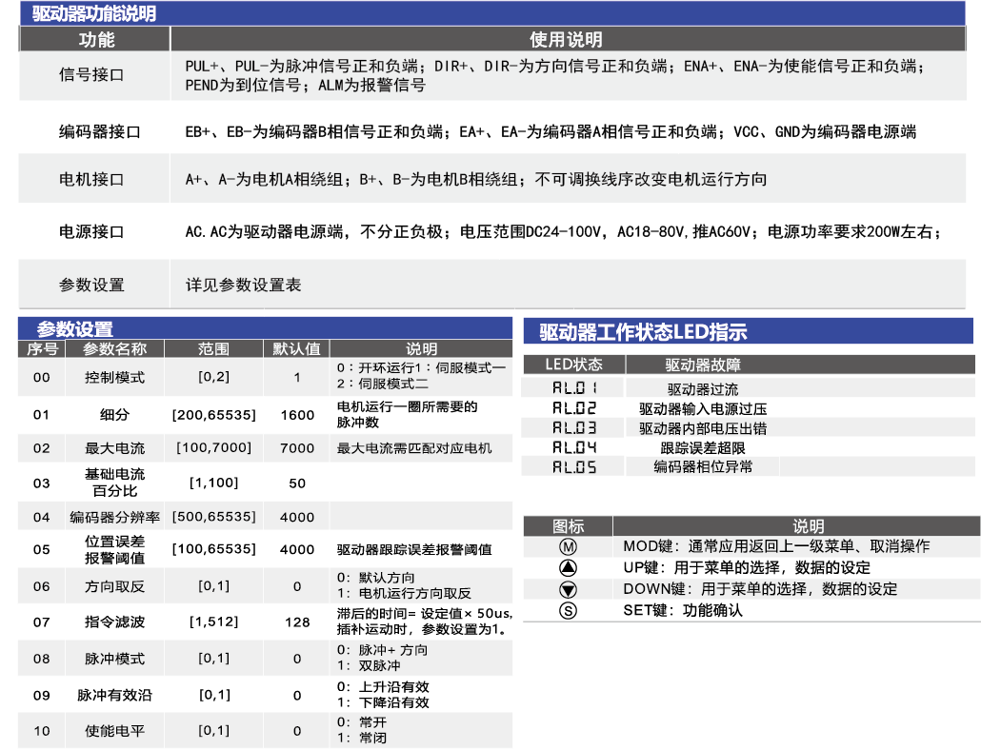Select the 信号接口 row label
This screenshot has height=750, width=1001.
point(91,74)
